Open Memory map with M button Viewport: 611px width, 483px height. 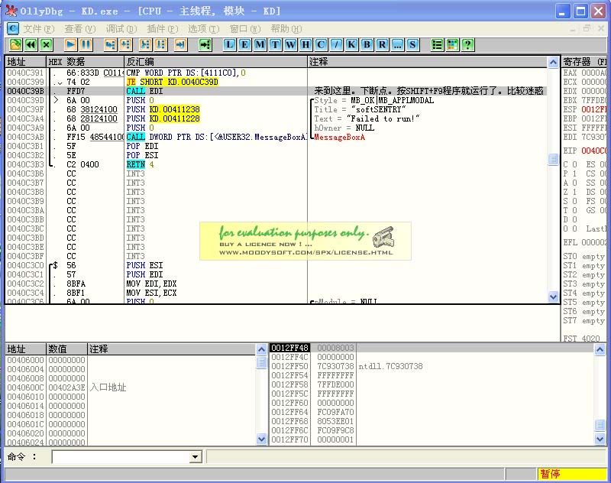click(260, 45)
